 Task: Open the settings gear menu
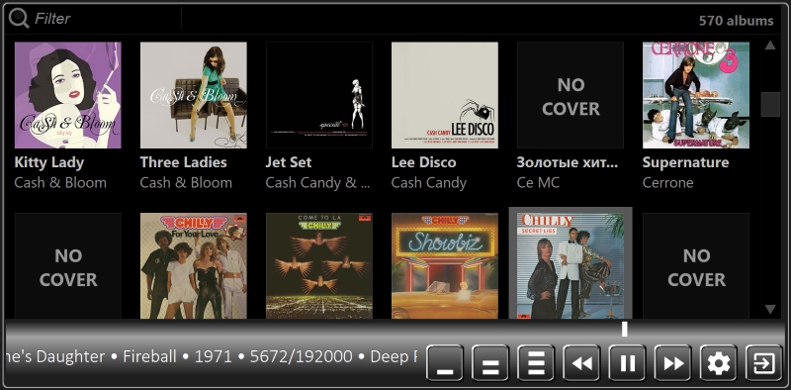click(719, 362)
